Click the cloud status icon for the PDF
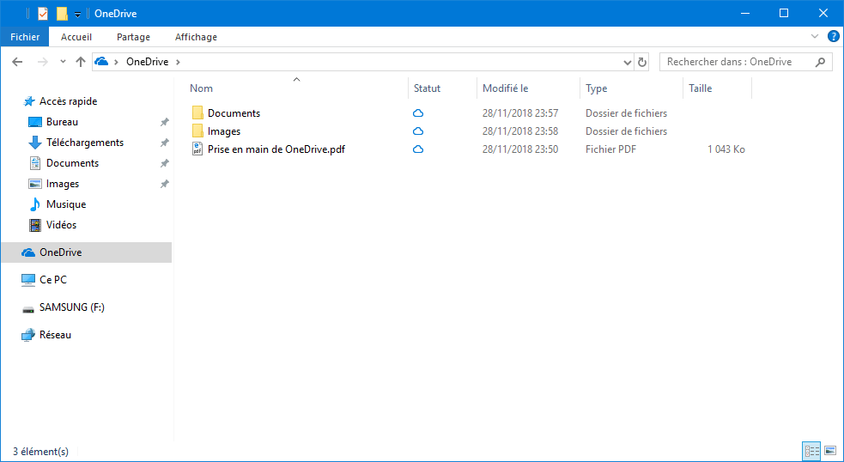Viewport: 844px width, 462px height. click(x=417, y=149)
